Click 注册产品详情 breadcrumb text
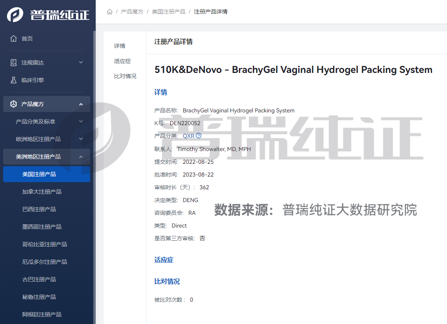 (211, 12)
